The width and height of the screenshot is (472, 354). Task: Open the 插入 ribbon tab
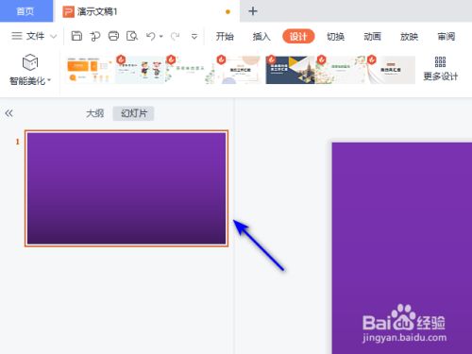pyautogui.click(x=261, y=37)
